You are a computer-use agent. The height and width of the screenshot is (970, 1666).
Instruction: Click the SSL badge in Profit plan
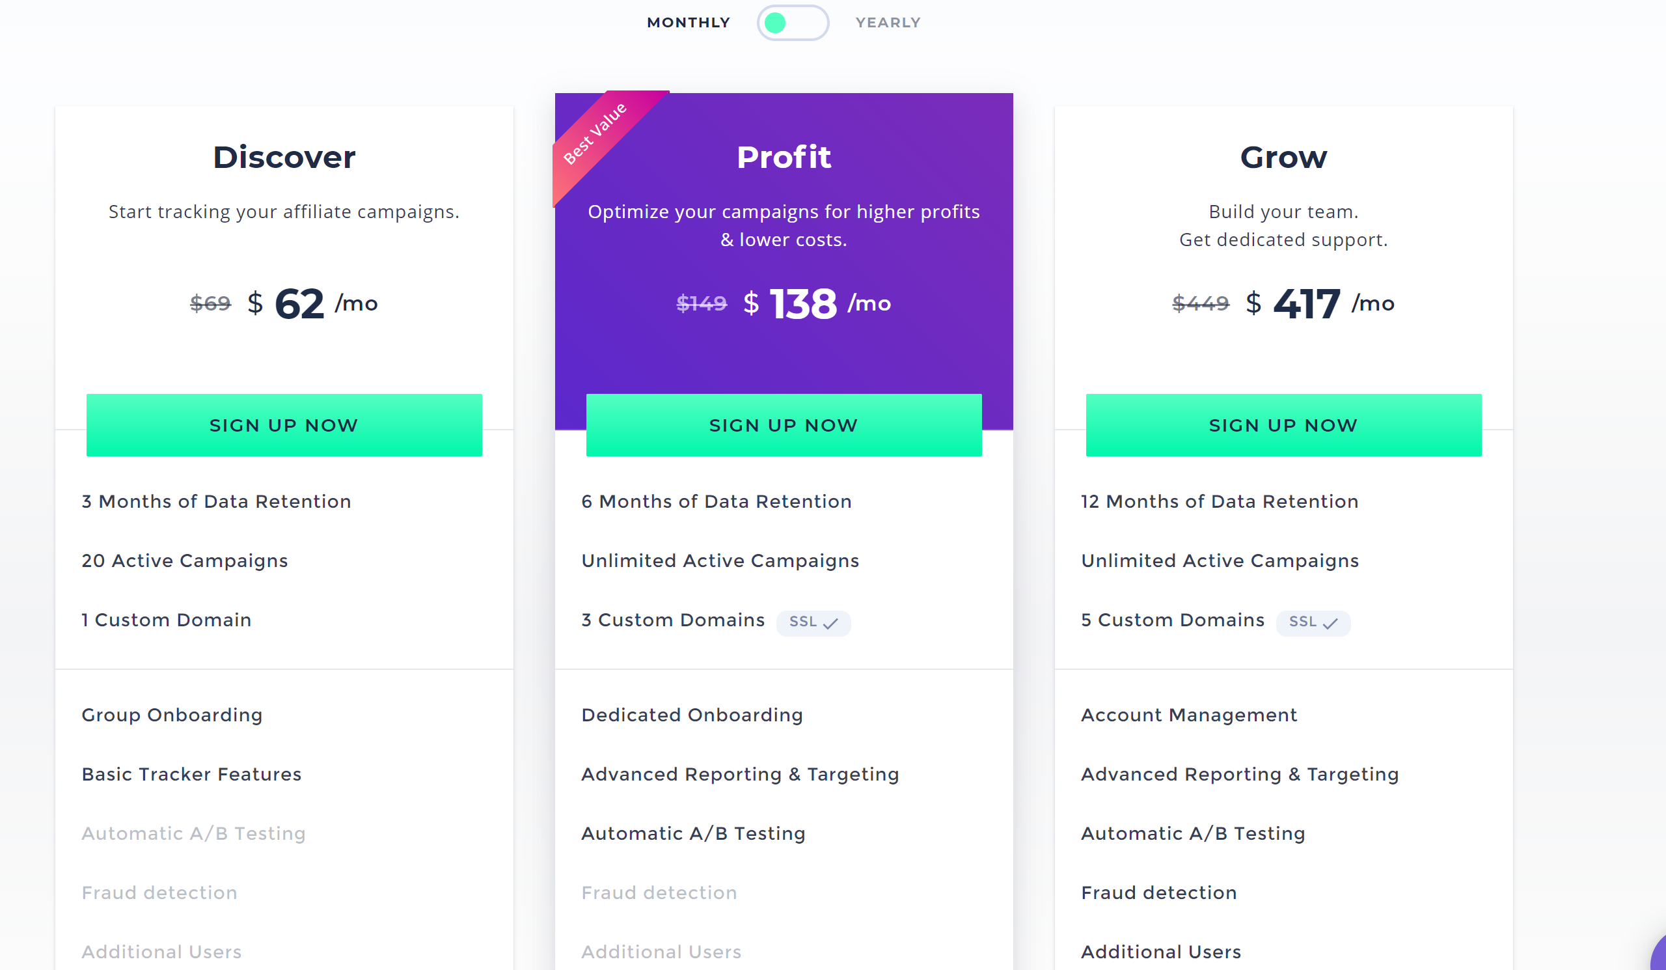[813, 622]
